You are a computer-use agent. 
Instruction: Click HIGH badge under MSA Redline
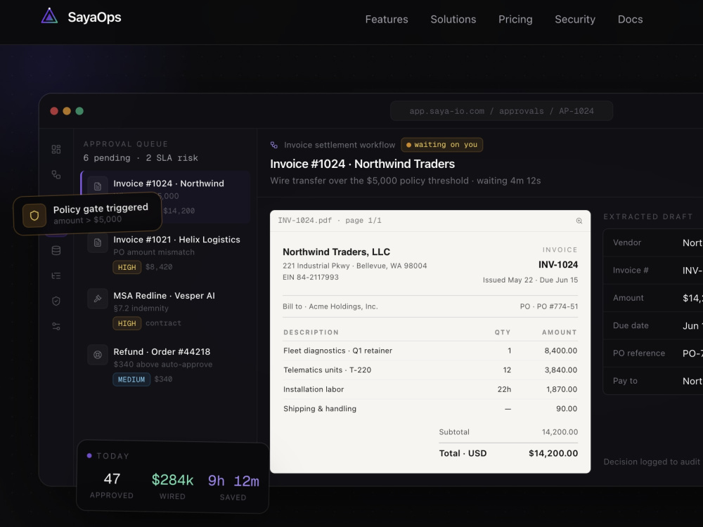coord(127,323)
